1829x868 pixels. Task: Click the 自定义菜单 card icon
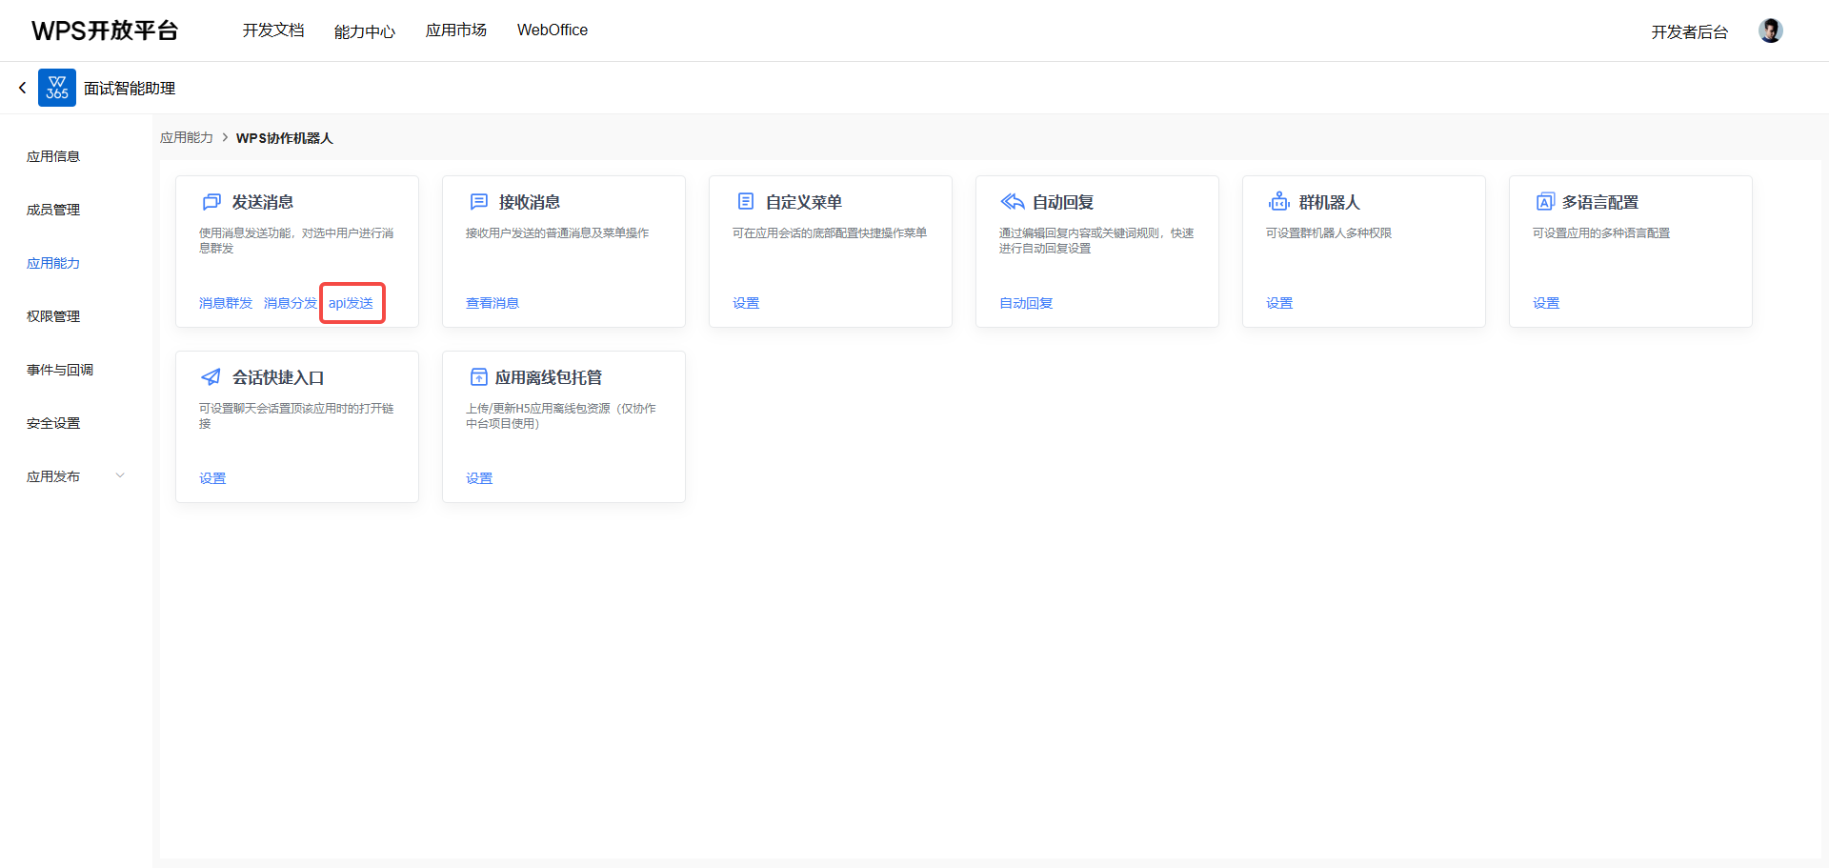coord(746,201)
